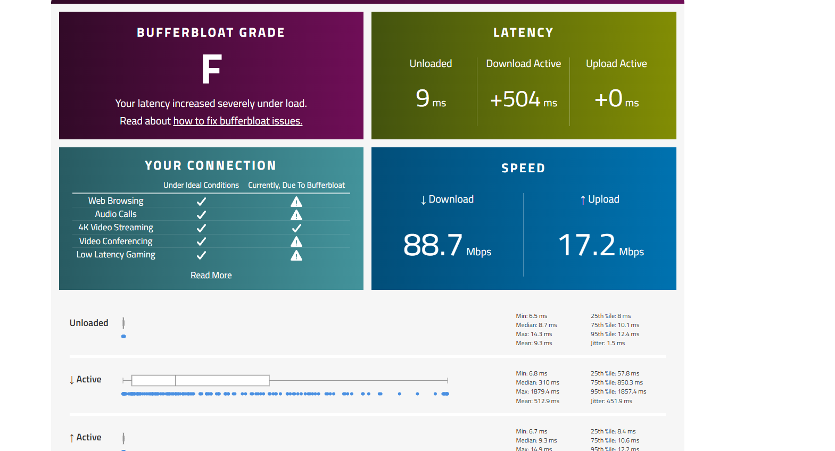Click Audio Calls ideal-conditions checkmark icon

point(201,215)
